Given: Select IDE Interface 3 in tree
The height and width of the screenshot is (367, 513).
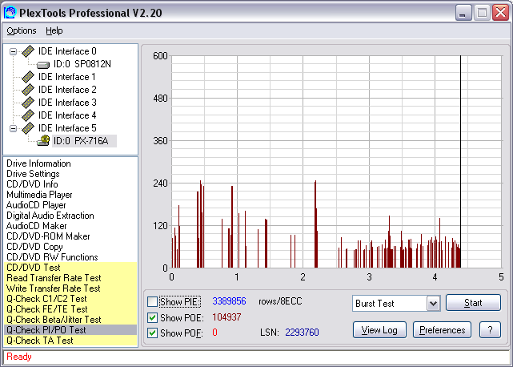Looking at the screenshot, I should (67, 103).
